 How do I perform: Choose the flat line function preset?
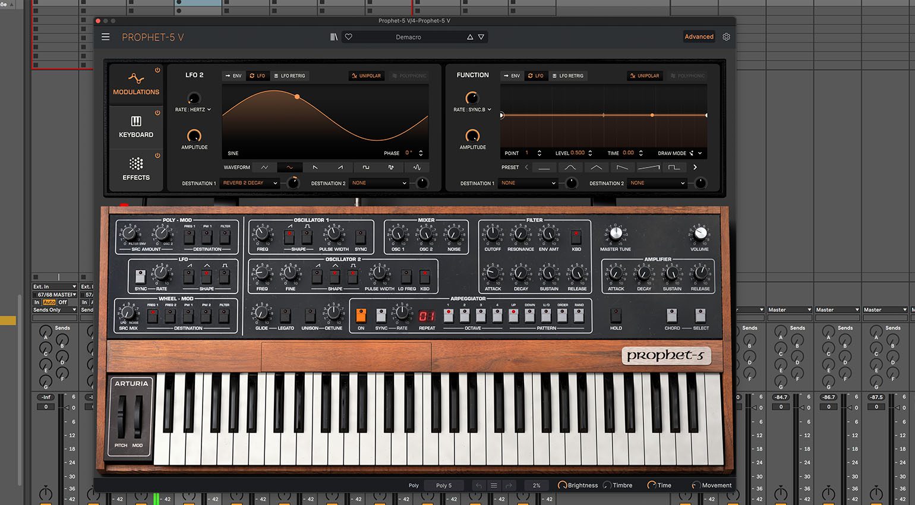(x=544, y=168)
